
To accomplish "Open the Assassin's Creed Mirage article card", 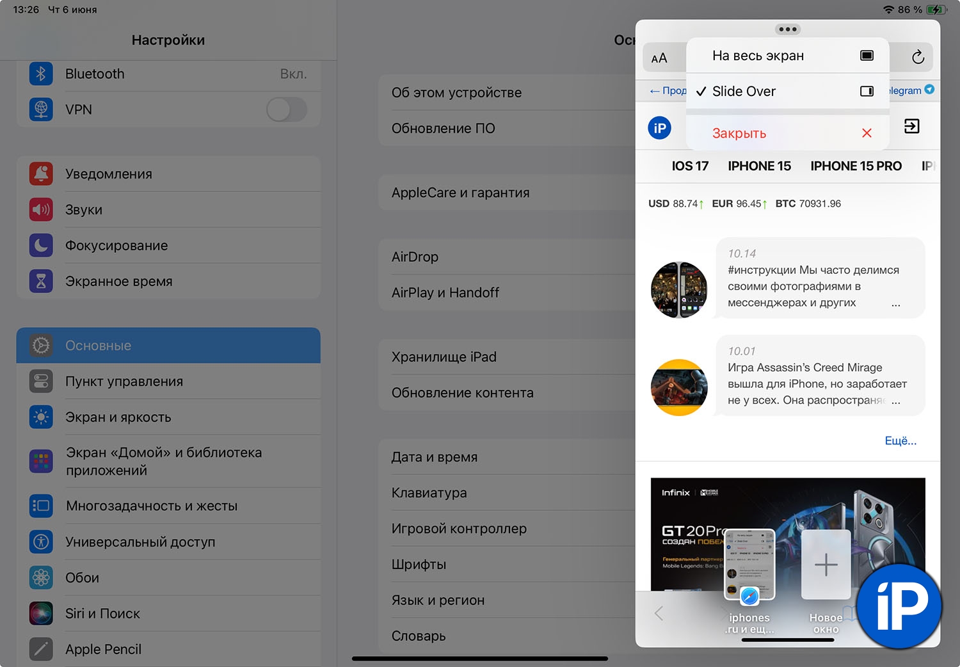I will 820,375.
